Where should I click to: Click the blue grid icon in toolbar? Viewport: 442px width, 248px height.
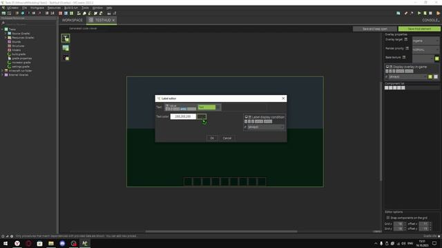tap(66, 13)
